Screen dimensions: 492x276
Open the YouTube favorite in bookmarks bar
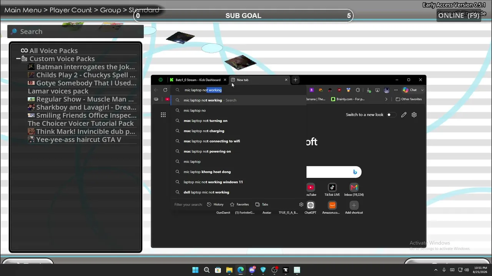[167, 99]
